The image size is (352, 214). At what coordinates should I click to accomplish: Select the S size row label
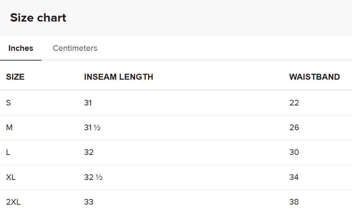[8, 103]
